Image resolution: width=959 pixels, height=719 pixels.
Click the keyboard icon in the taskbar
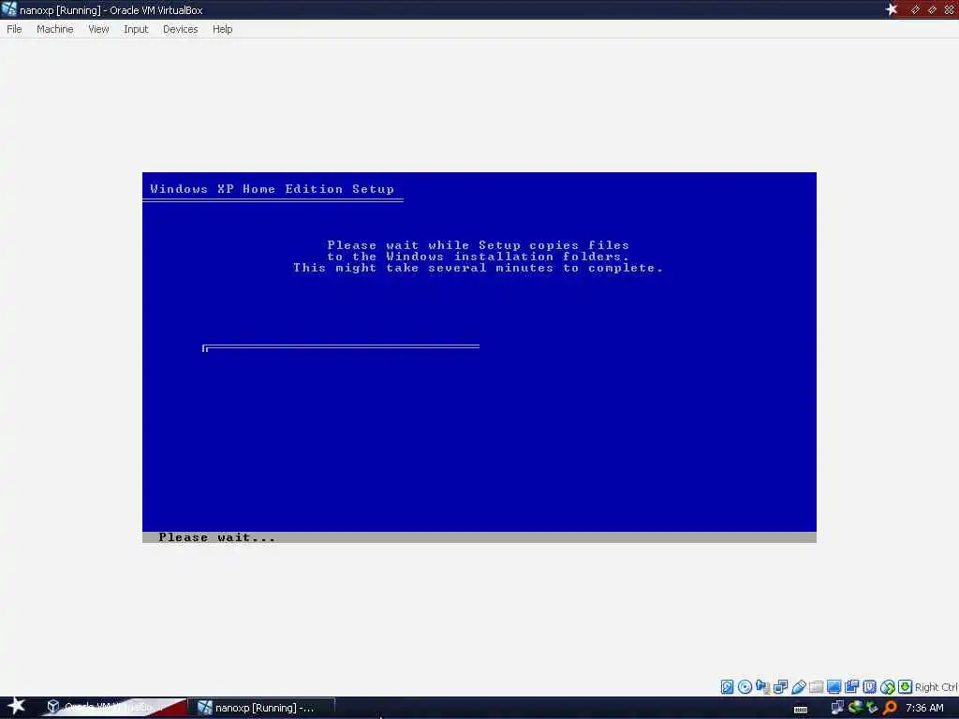[x=801, y=710]
